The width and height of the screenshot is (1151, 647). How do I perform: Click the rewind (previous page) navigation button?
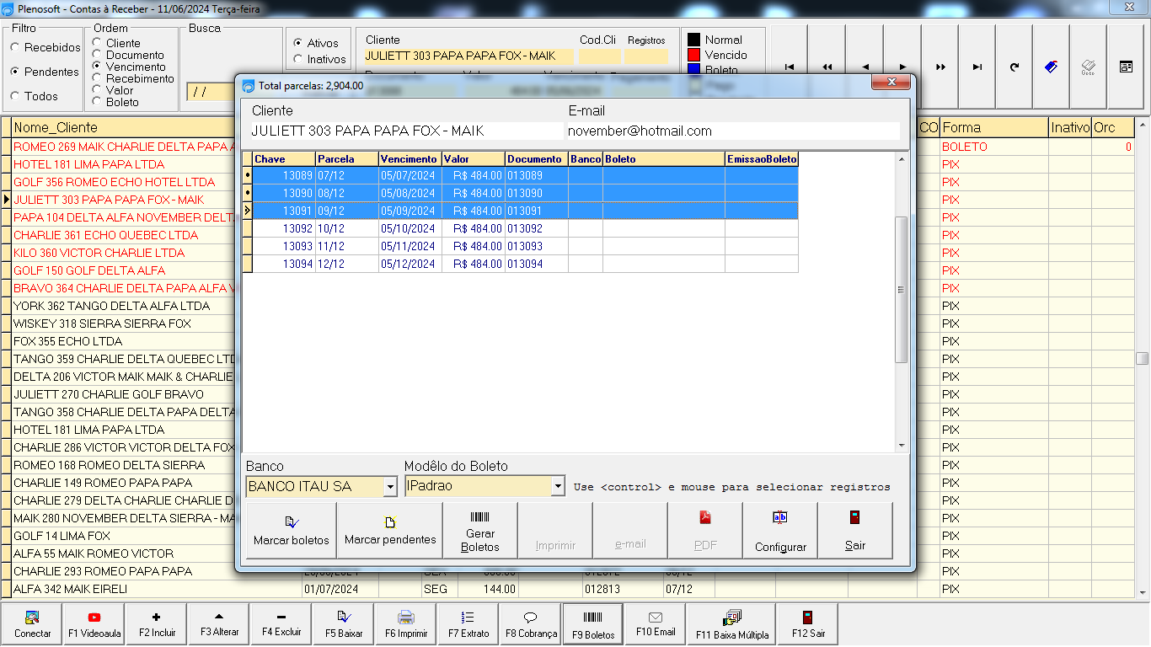pos(827,67)
